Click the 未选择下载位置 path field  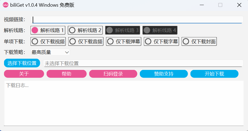tap(143, 63)
